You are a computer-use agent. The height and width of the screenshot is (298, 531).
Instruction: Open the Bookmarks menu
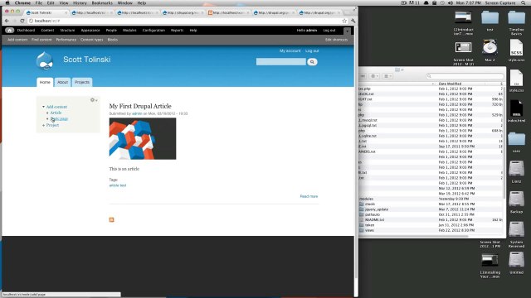click(102, 2)
